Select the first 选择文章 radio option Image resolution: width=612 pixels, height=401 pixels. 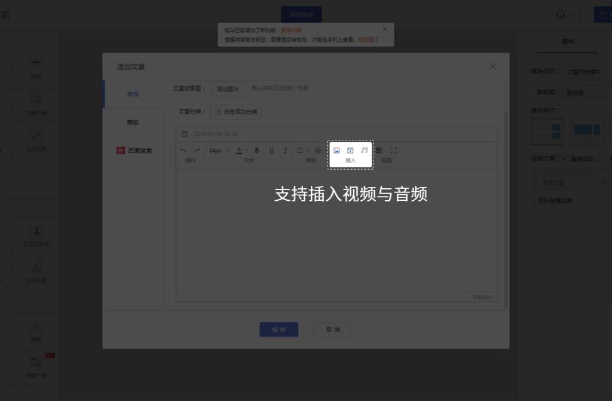[x=564, y=159]
